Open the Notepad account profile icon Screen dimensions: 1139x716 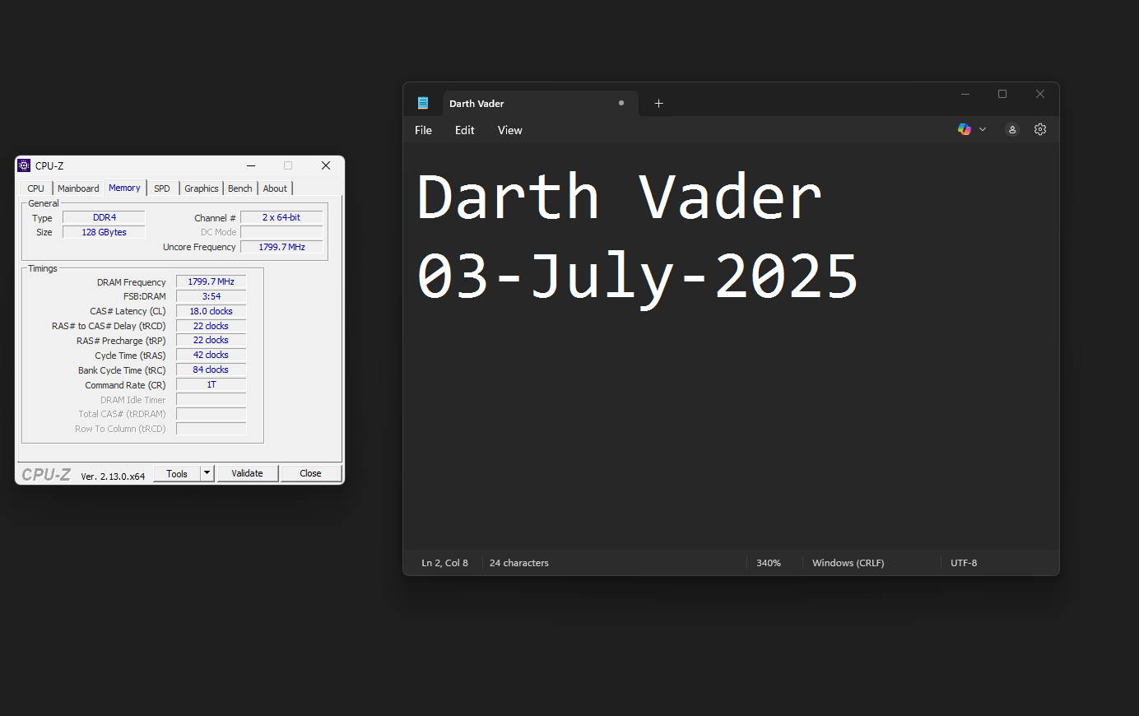point(1012,129)
